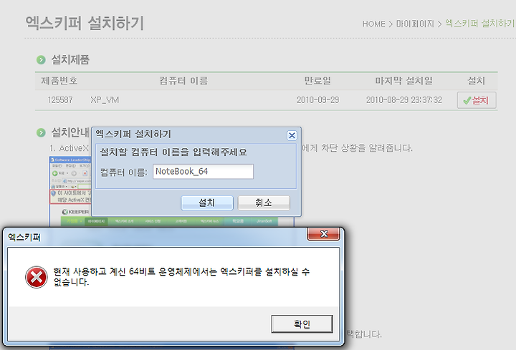Select the XP_VM computer name cell
This screenshot has height=350, width=516.
[x=105, y=100]
